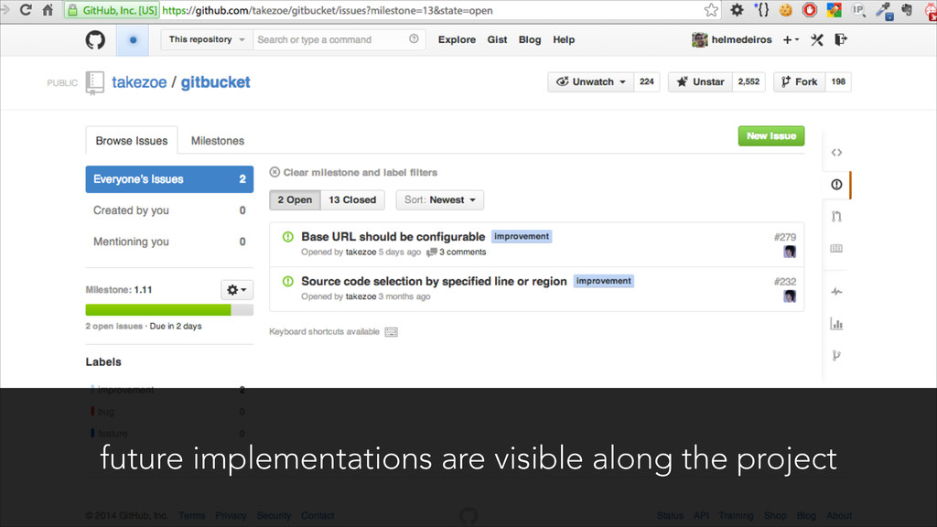
Task: Open the Wiki book sidebar icon
Action: click(x=836, y=249)
